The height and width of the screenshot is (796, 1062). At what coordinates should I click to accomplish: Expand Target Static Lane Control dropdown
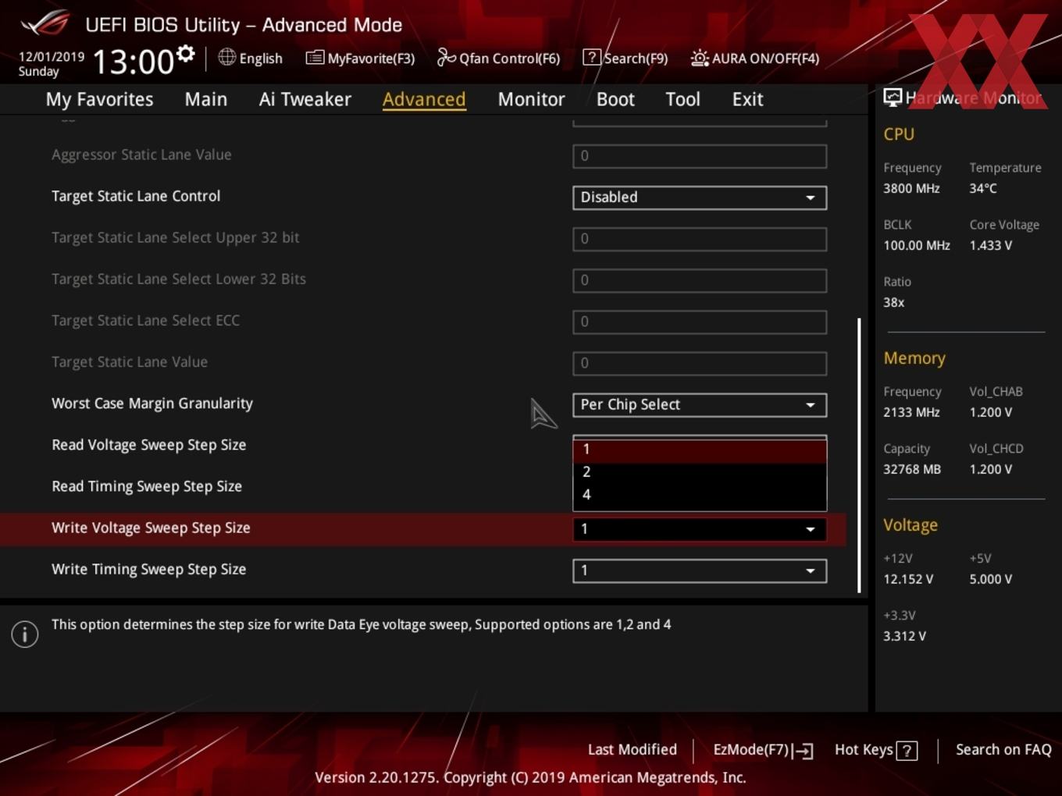[700, 197]
